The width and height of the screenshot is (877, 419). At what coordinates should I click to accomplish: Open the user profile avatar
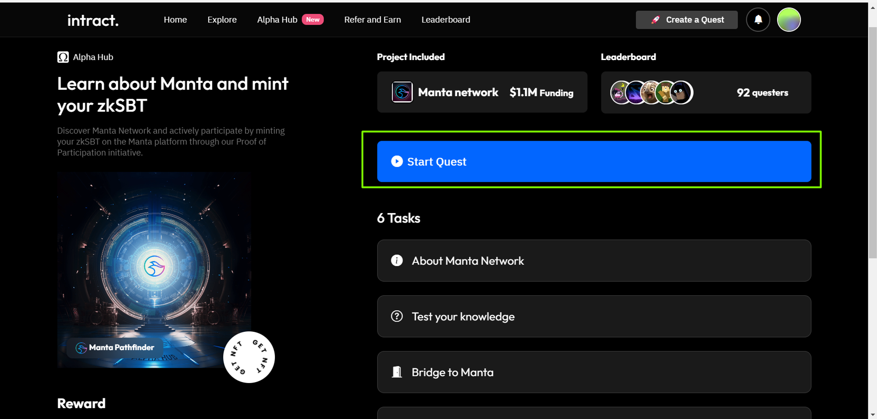click(789, 20)
